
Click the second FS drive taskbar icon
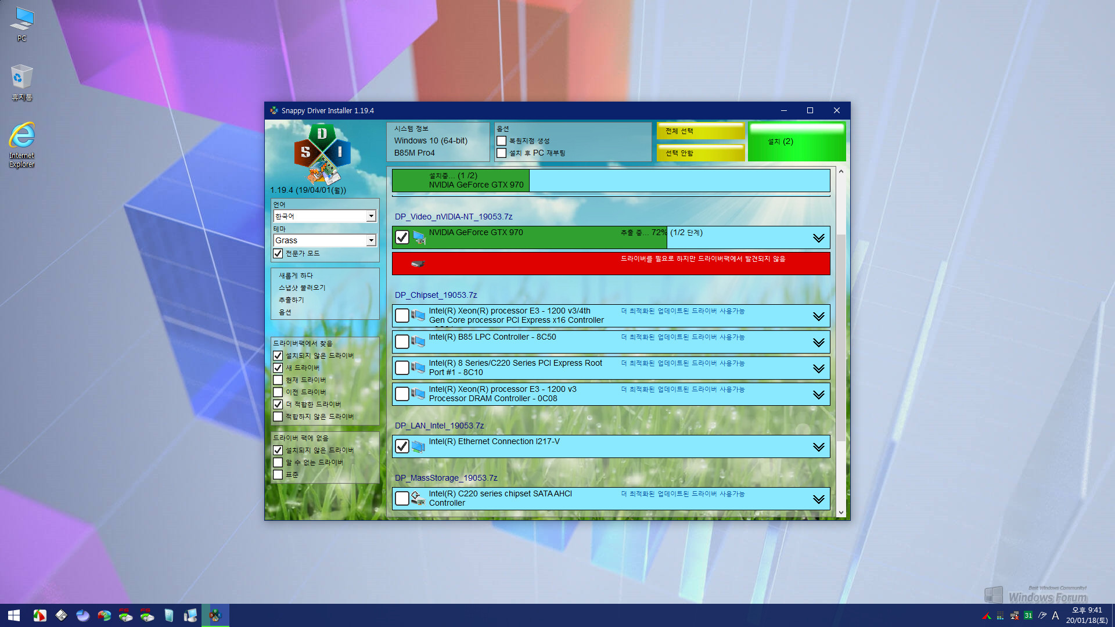click(147, 615)
